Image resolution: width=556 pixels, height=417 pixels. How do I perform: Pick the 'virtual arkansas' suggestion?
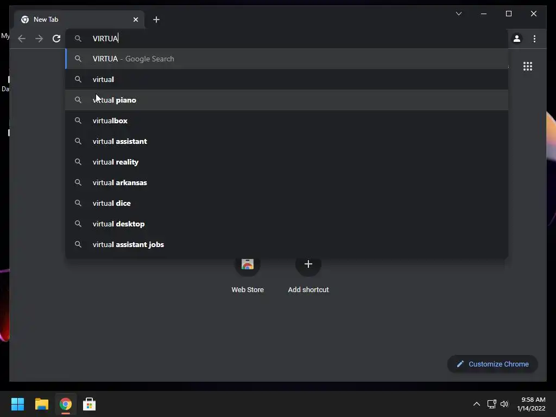point(287,182)
